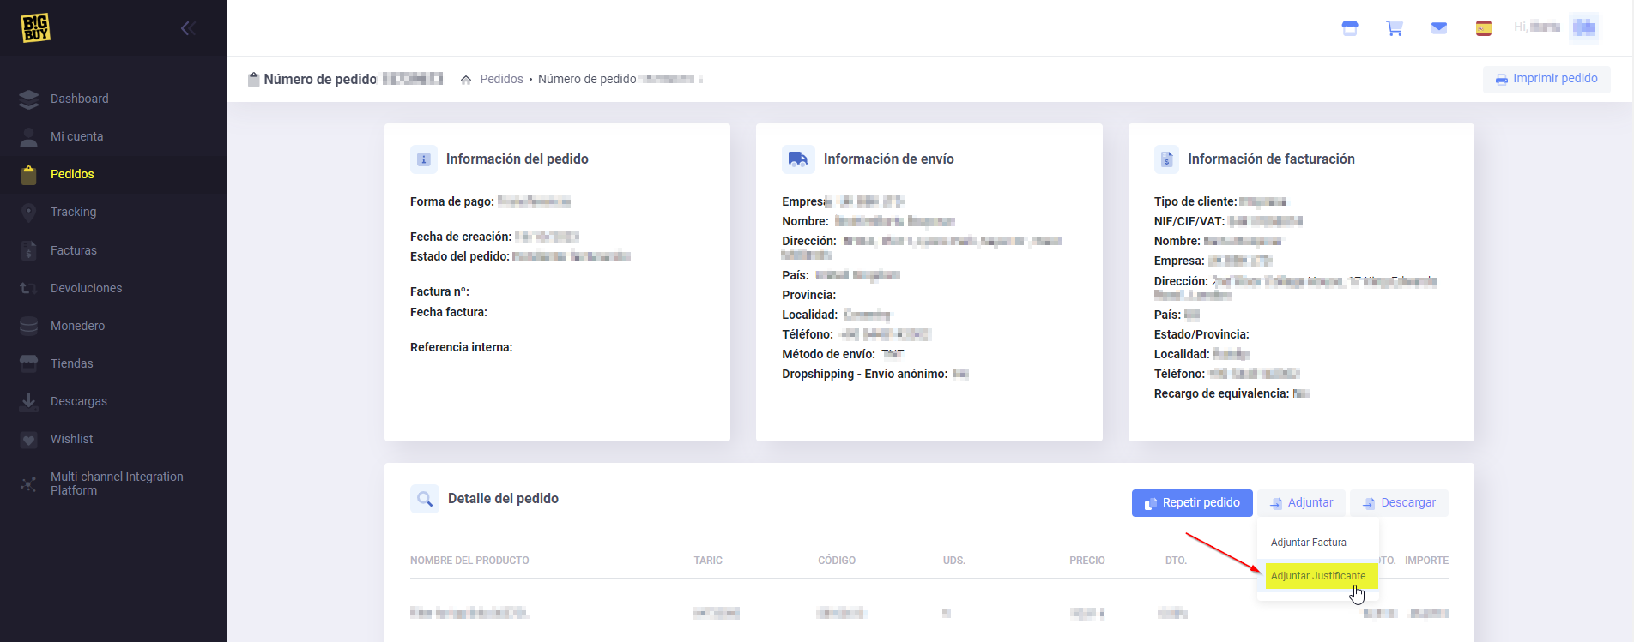Go to Pedidos breadcrumb link
The image size is (1634, 642).
click(x=501, y=79)
